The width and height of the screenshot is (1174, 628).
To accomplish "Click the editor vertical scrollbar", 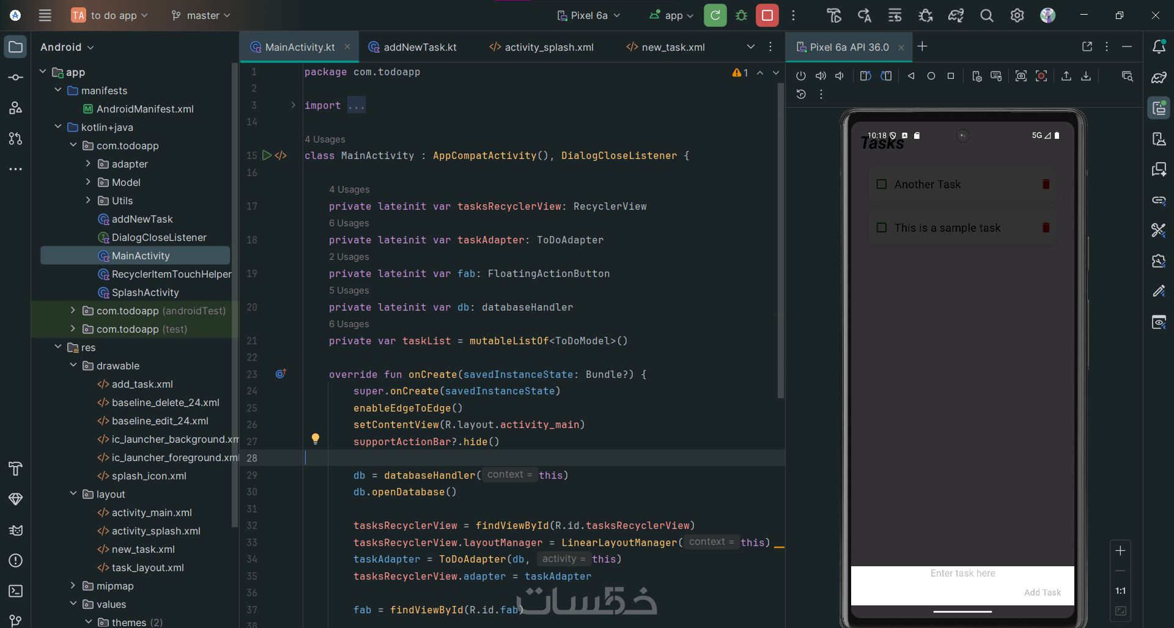I will [x=780, y=242].
